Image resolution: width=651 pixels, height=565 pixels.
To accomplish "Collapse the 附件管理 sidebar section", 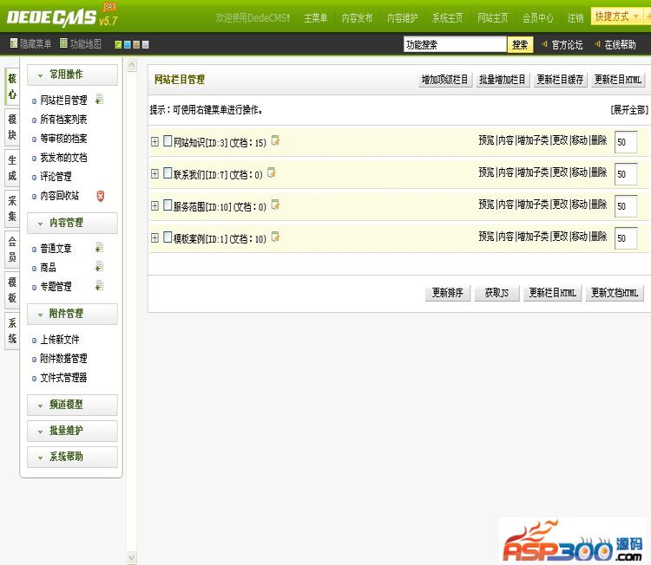I will click(72, 314).
